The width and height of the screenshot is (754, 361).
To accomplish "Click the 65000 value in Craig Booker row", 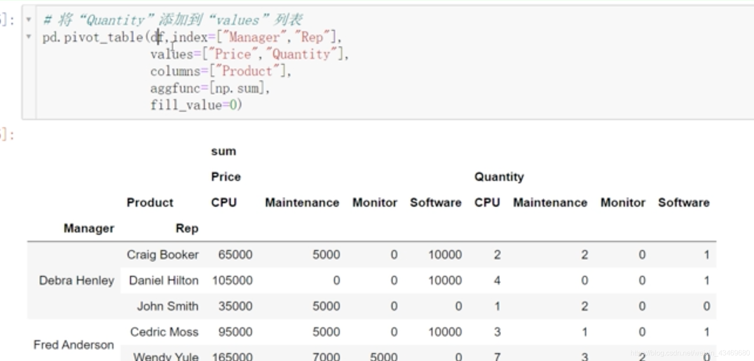I will (235, 255).
